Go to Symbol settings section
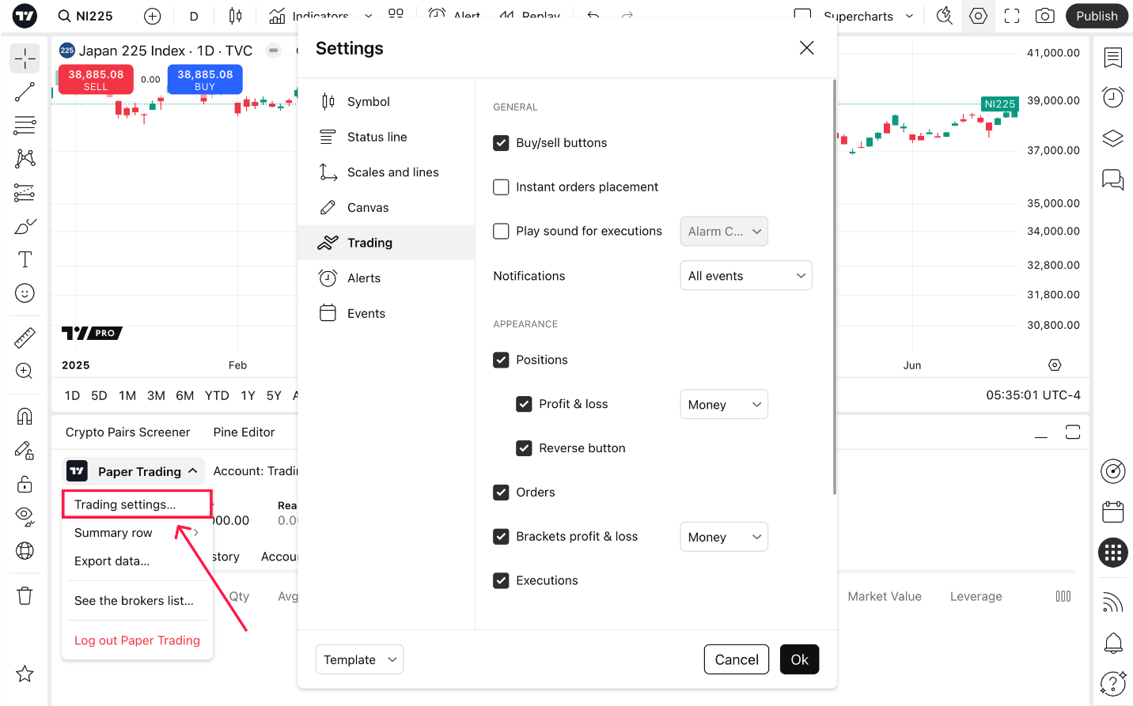 coord(386,101)
